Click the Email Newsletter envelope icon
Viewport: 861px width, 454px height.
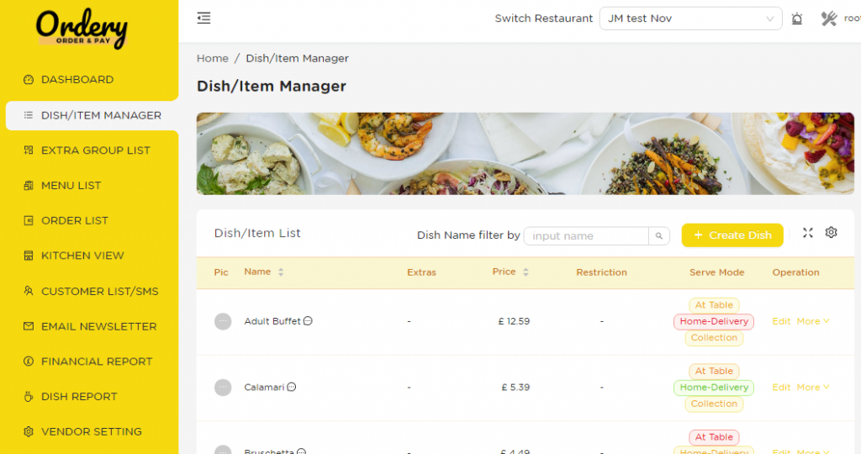point(29,326)
